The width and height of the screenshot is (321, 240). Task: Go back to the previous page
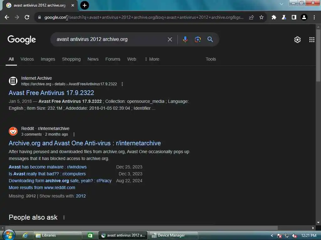(7, 17)
